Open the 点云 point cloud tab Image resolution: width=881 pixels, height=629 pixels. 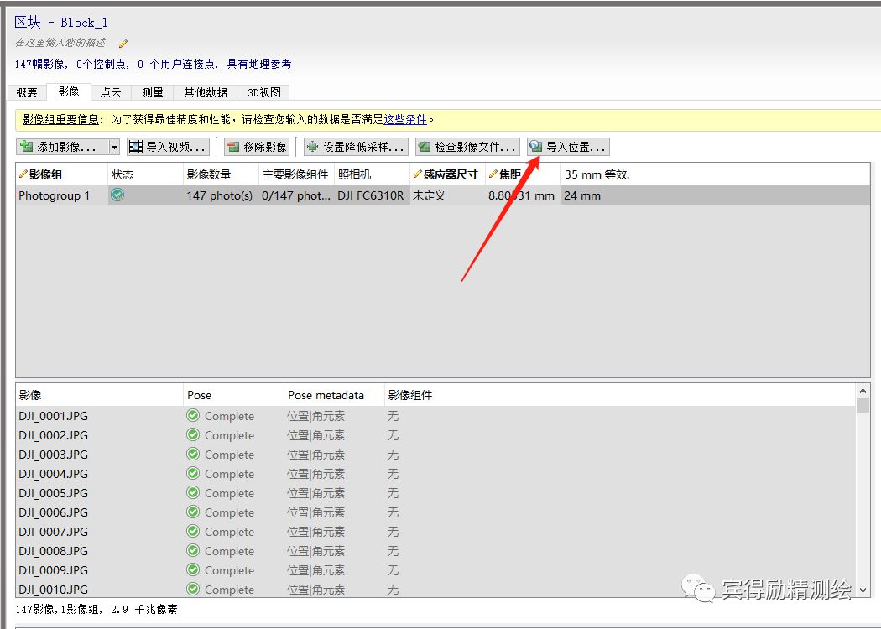tap(111, 92)
